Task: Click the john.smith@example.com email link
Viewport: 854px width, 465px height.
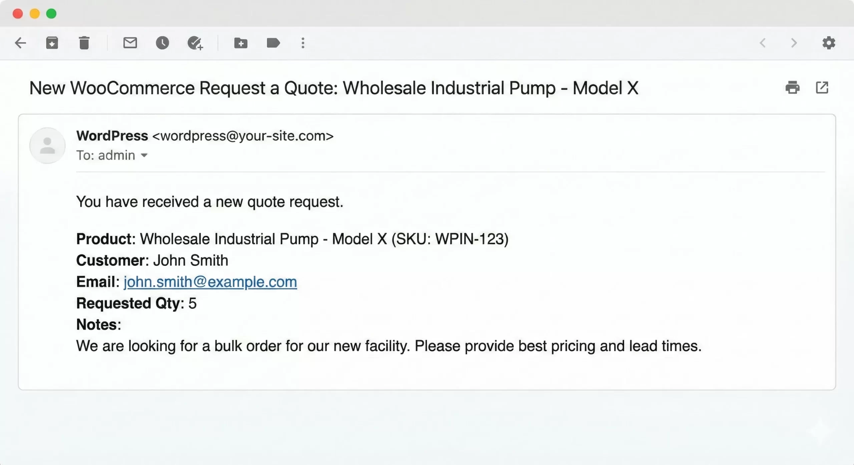Action: click(210, 282)
